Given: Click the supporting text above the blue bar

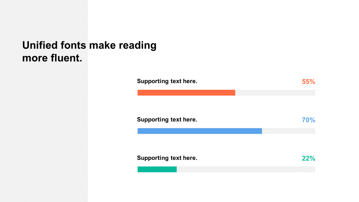Looking at the screenshot, I should (167, 120).
